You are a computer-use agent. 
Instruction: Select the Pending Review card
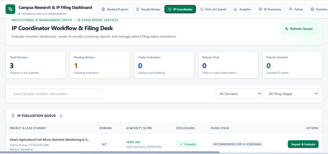coord(100,65)
